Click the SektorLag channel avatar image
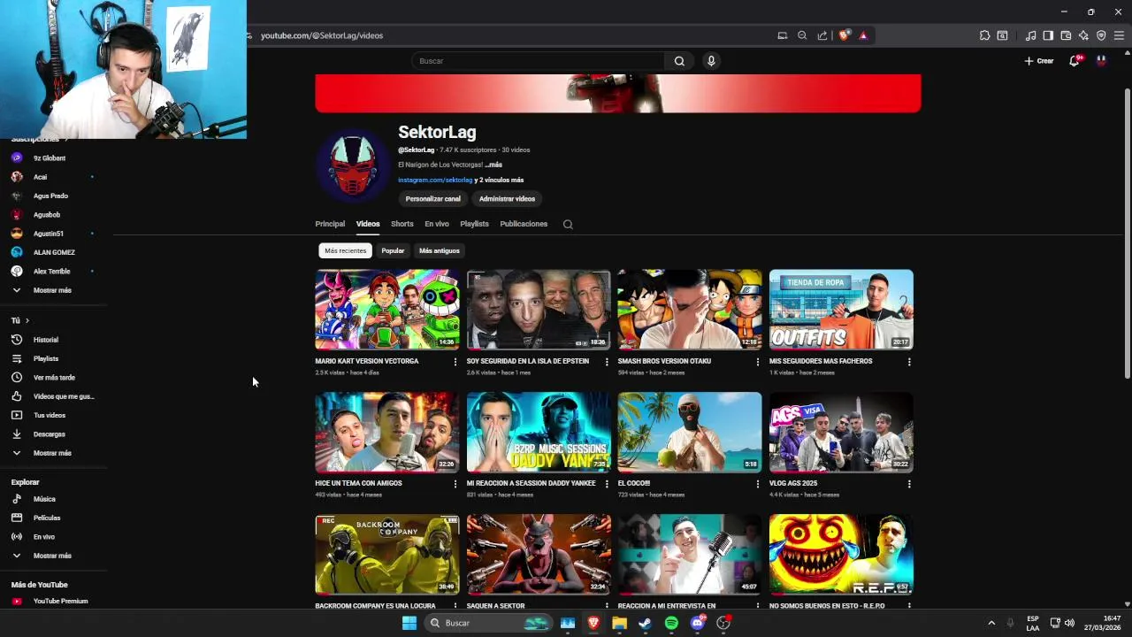The width and height of the screenshot is (1132, 637). pos(352,165)
